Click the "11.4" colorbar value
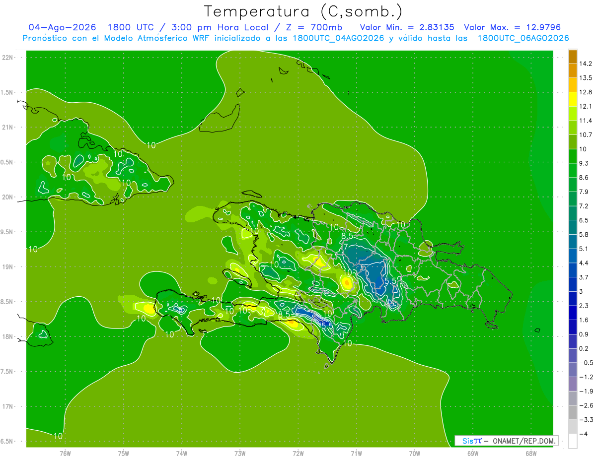 (x=586, y=121)
